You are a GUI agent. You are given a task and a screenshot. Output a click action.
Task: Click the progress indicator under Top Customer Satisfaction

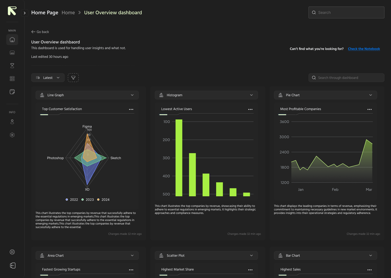pyautogui.click(x=44, y=115)
